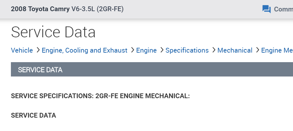Navigate to the Engine breadcrumb link
Image resolution: width=293 pixels, height=131 pixels.
[146, 50]
